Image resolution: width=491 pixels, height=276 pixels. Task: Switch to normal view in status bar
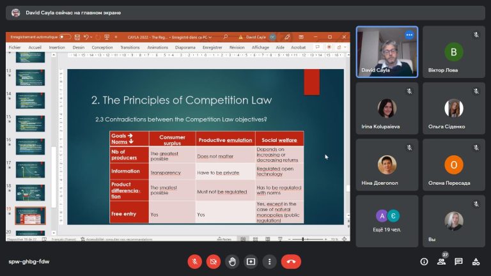pyautogui.click(x=243, y=239)
